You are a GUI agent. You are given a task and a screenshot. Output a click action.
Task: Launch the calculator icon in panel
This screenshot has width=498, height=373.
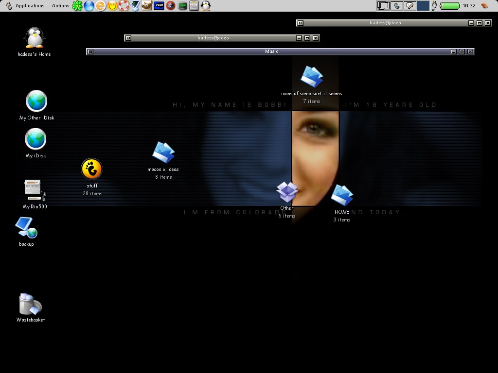(x=194, y=6)
